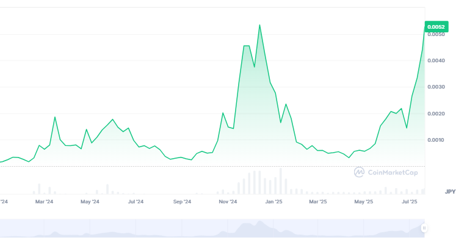This screenshot has height=240, width=467.
Task: Click the 0.0020 y-axis label
Action: click(x=436, y=114)
